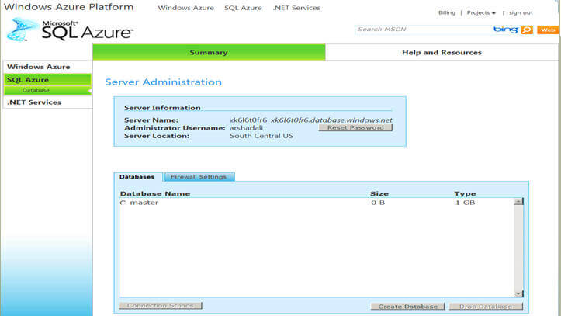Click server address xk6l6t0fr6.database.windows.net
This screenshot has height=316, width=561.
pos(331,120)
